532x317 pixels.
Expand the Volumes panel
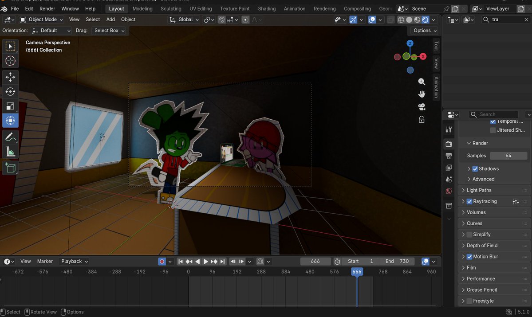click(x=476, y=212)
